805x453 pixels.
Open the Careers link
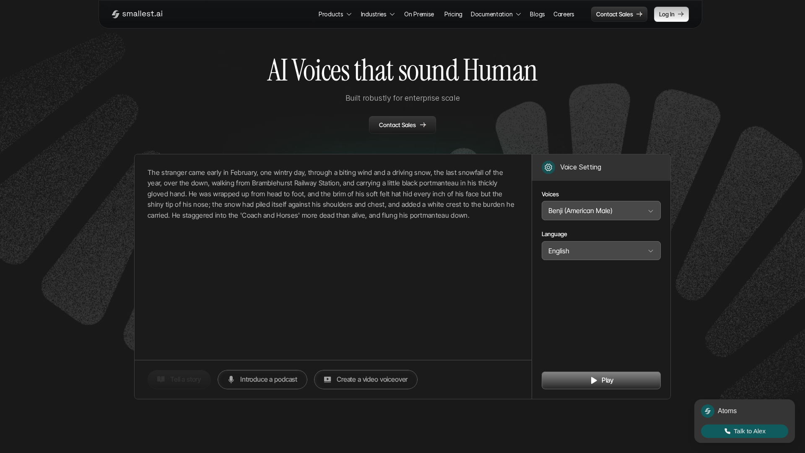[563, 14]
